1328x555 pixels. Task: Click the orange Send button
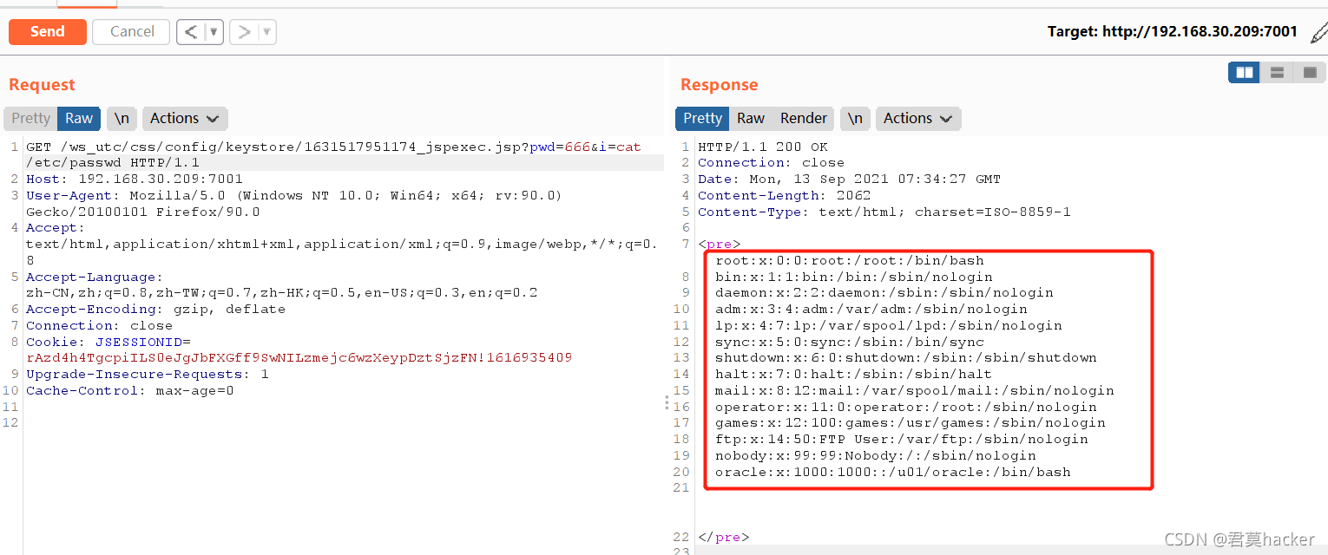(48, 31)
